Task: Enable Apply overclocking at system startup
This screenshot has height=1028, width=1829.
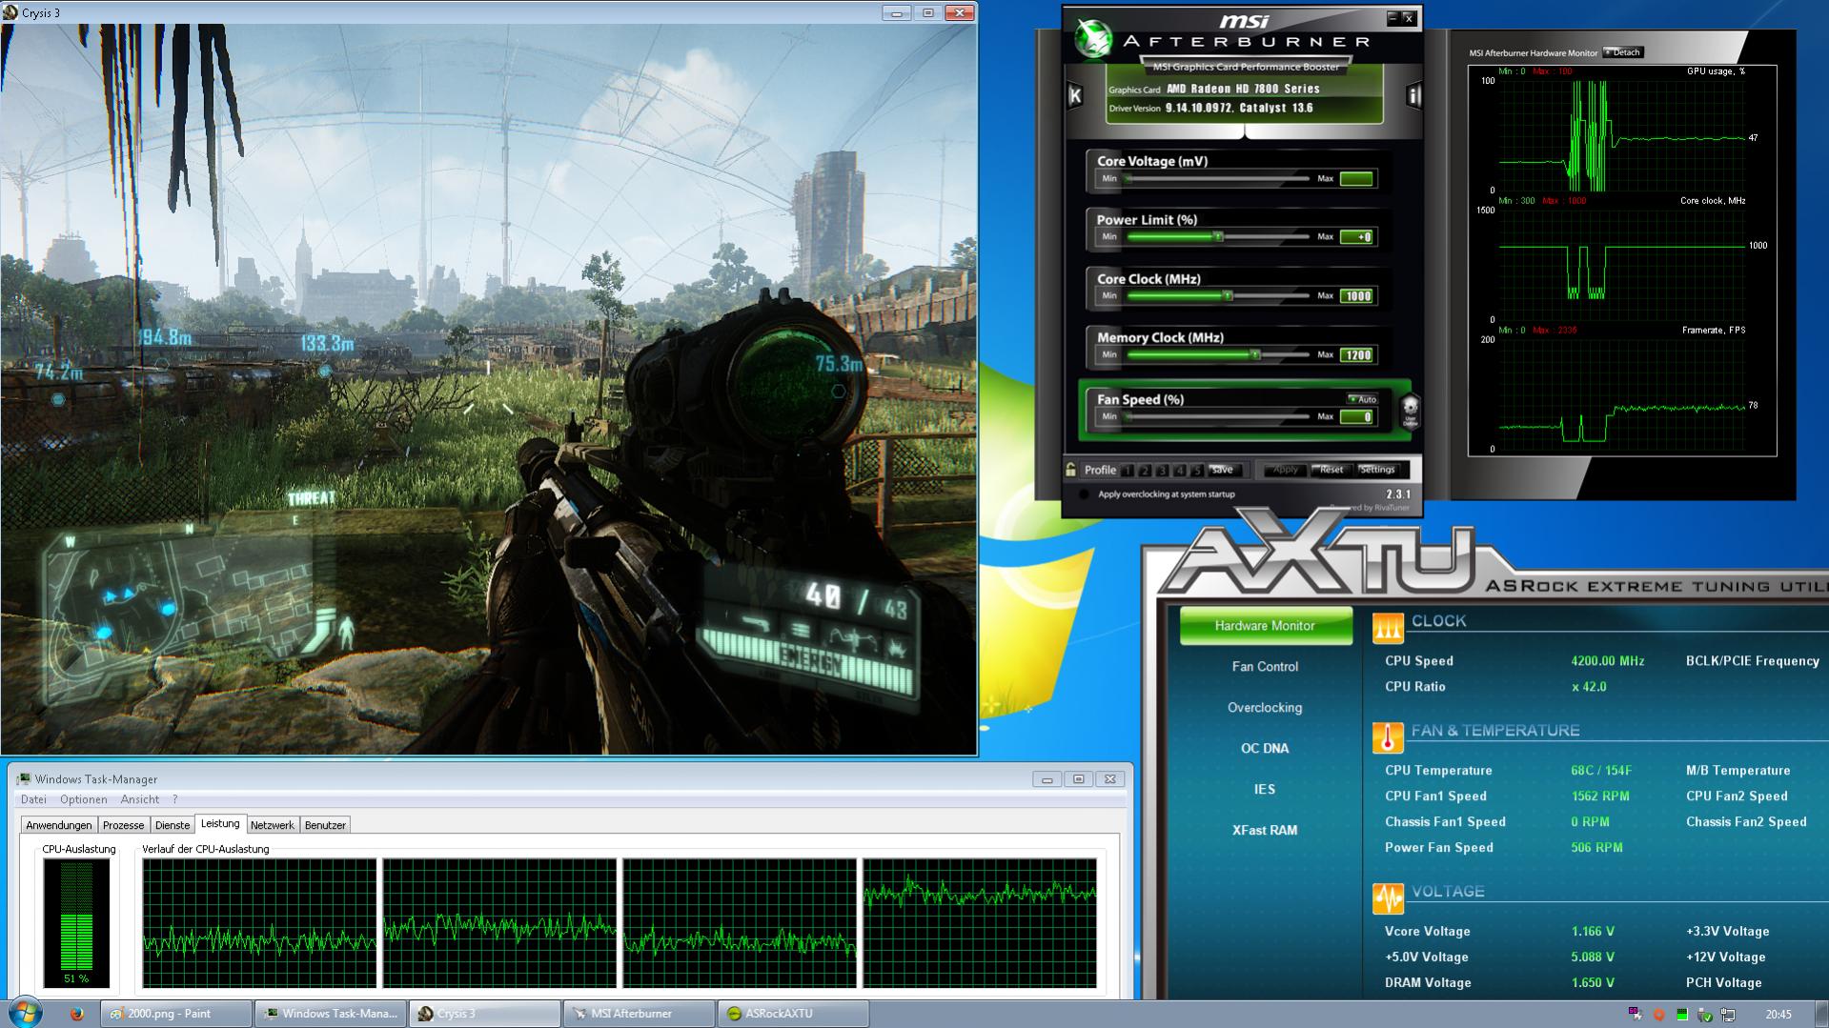Action: [x=1084, y=494]
